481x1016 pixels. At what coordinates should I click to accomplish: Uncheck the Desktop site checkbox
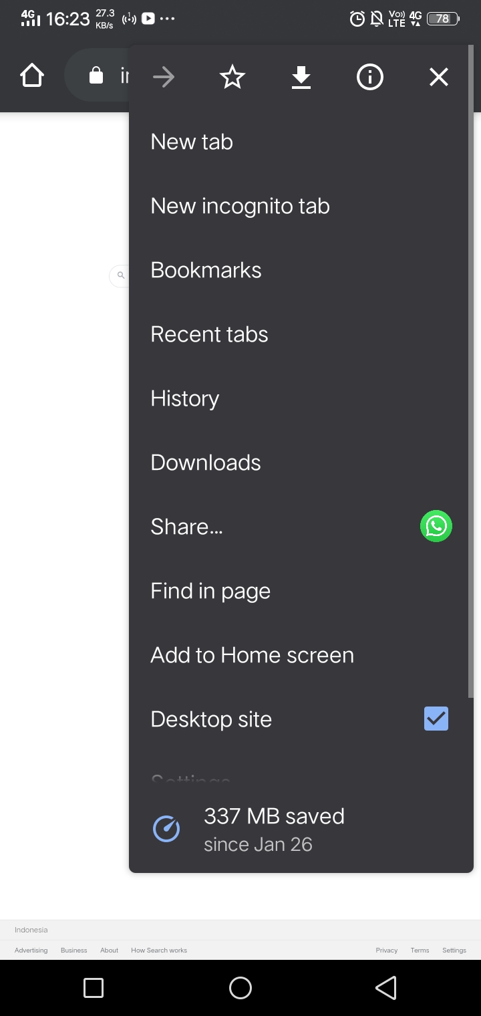click(x=436, y=719)
